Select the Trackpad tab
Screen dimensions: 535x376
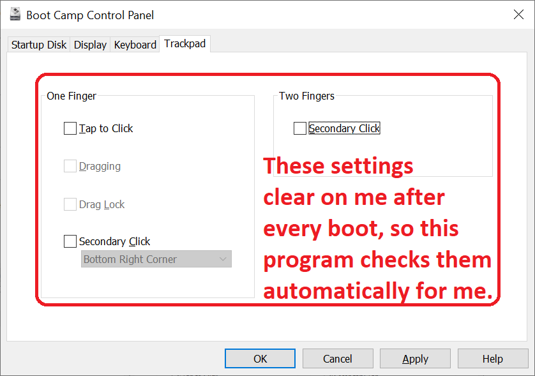[x=185, y=43]
